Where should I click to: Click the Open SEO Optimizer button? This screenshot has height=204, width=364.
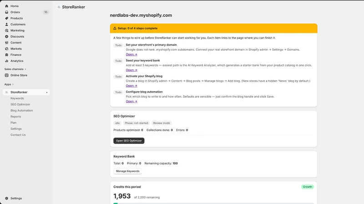click(x=129, y=141)
